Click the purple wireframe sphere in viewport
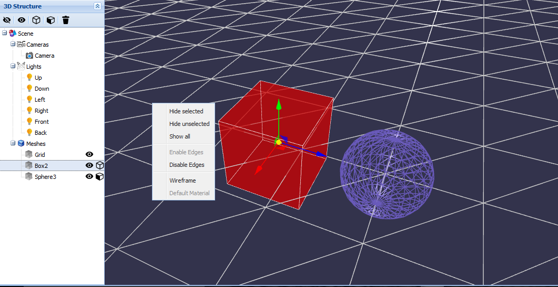The height and width of the screenshot is (287, 558). tap(387, 174)
